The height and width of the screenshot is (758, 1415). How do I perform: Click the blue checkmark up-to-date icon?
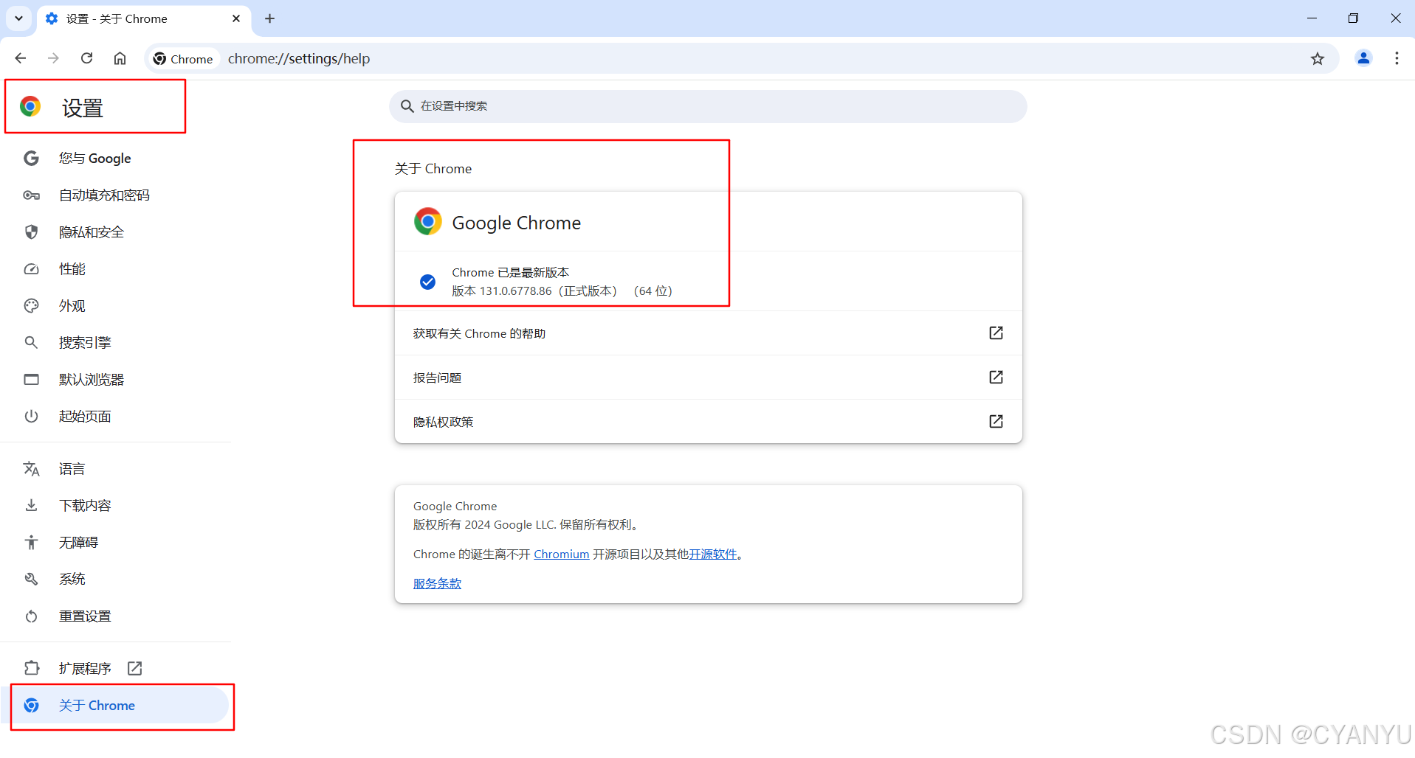[x=427, y=282]
